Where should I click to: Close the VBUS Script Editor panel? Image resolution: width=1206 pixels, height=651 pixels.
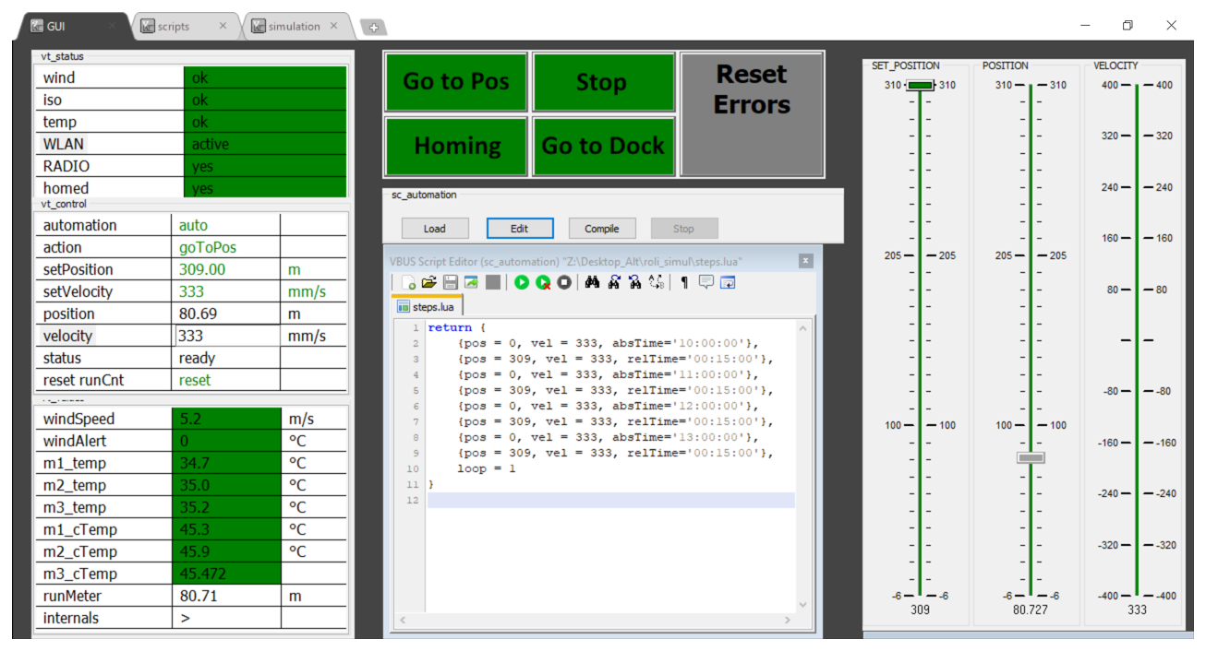click(x=805, y=261)
